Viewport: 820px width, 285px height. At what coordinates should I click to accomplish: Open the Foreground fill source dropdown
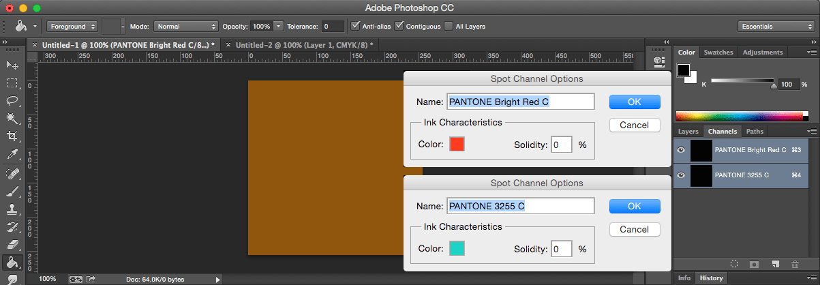click(x=72, y=27)
